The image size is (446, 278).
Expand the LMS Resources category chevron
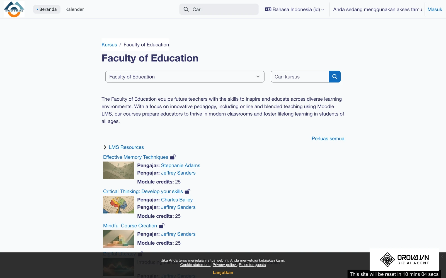click(x=105, y=147)
